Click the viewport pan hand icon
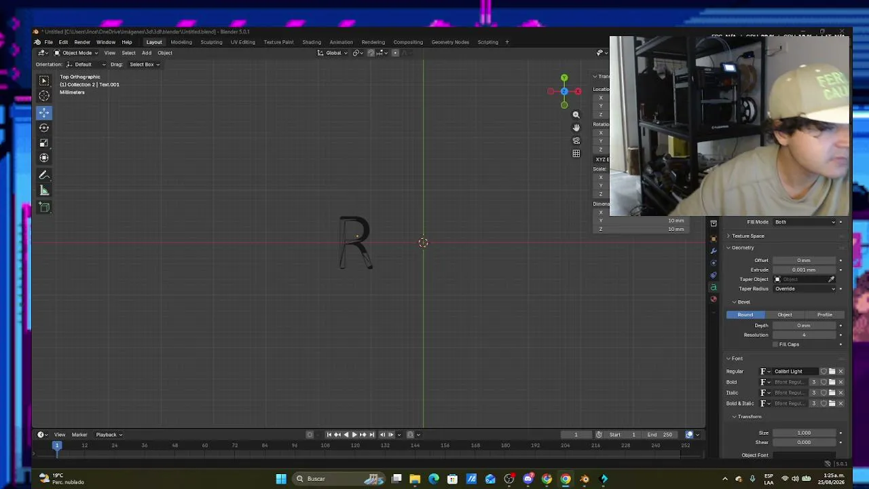This screenshot has width=869, height=489. click(x=576, y=128)
